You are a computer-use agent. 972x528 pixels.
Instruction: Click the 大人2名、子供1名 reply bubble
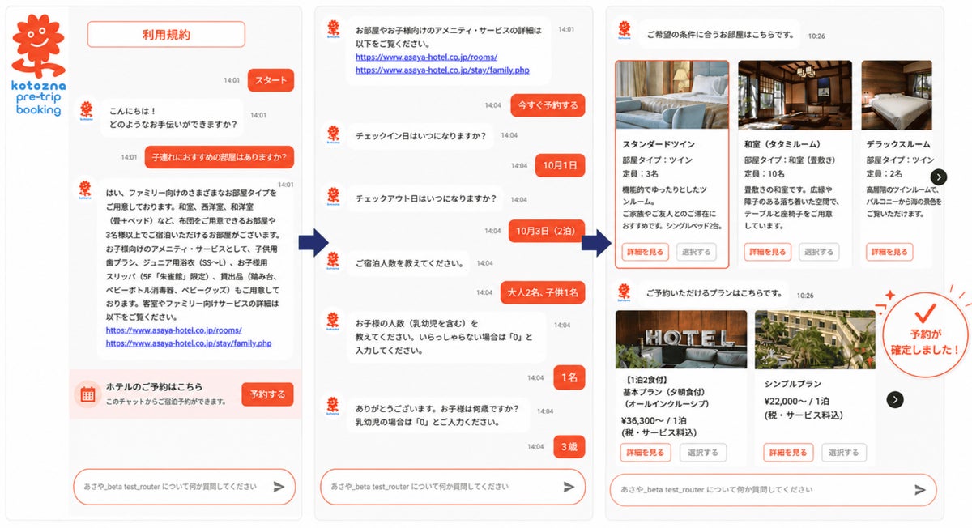[x=542, y=292]
